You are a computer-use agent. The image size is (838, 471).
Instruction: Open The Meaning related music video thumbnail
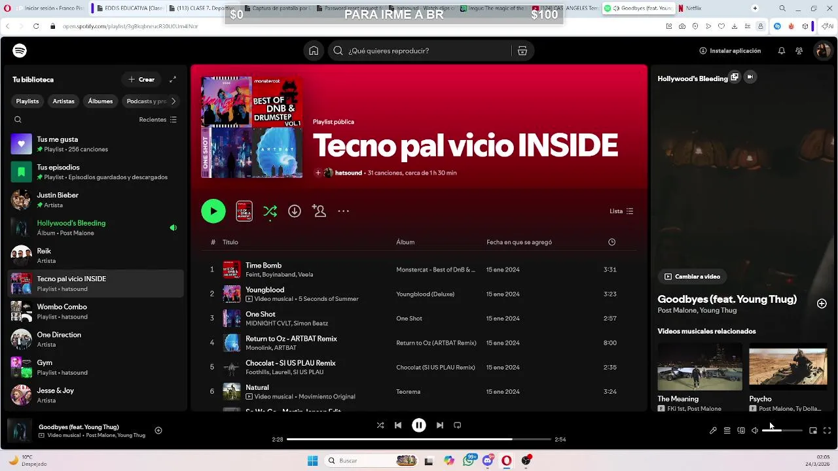click(x=700, y=366)
